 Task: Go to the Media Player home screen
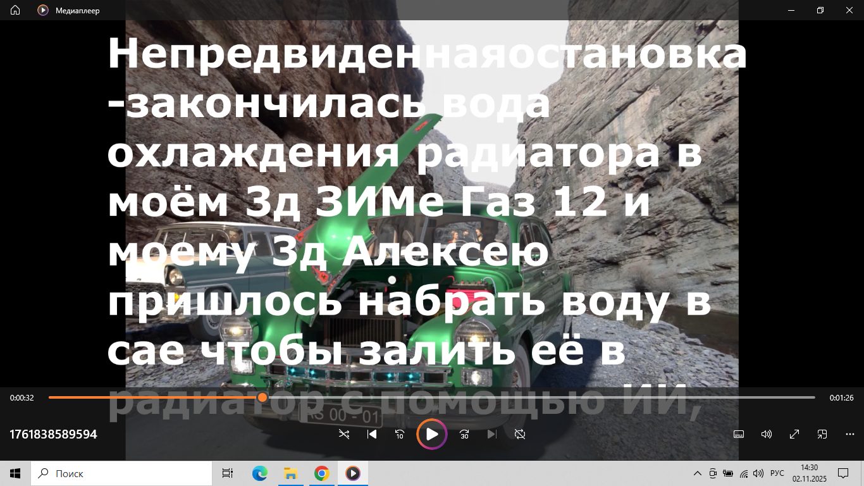14,10
